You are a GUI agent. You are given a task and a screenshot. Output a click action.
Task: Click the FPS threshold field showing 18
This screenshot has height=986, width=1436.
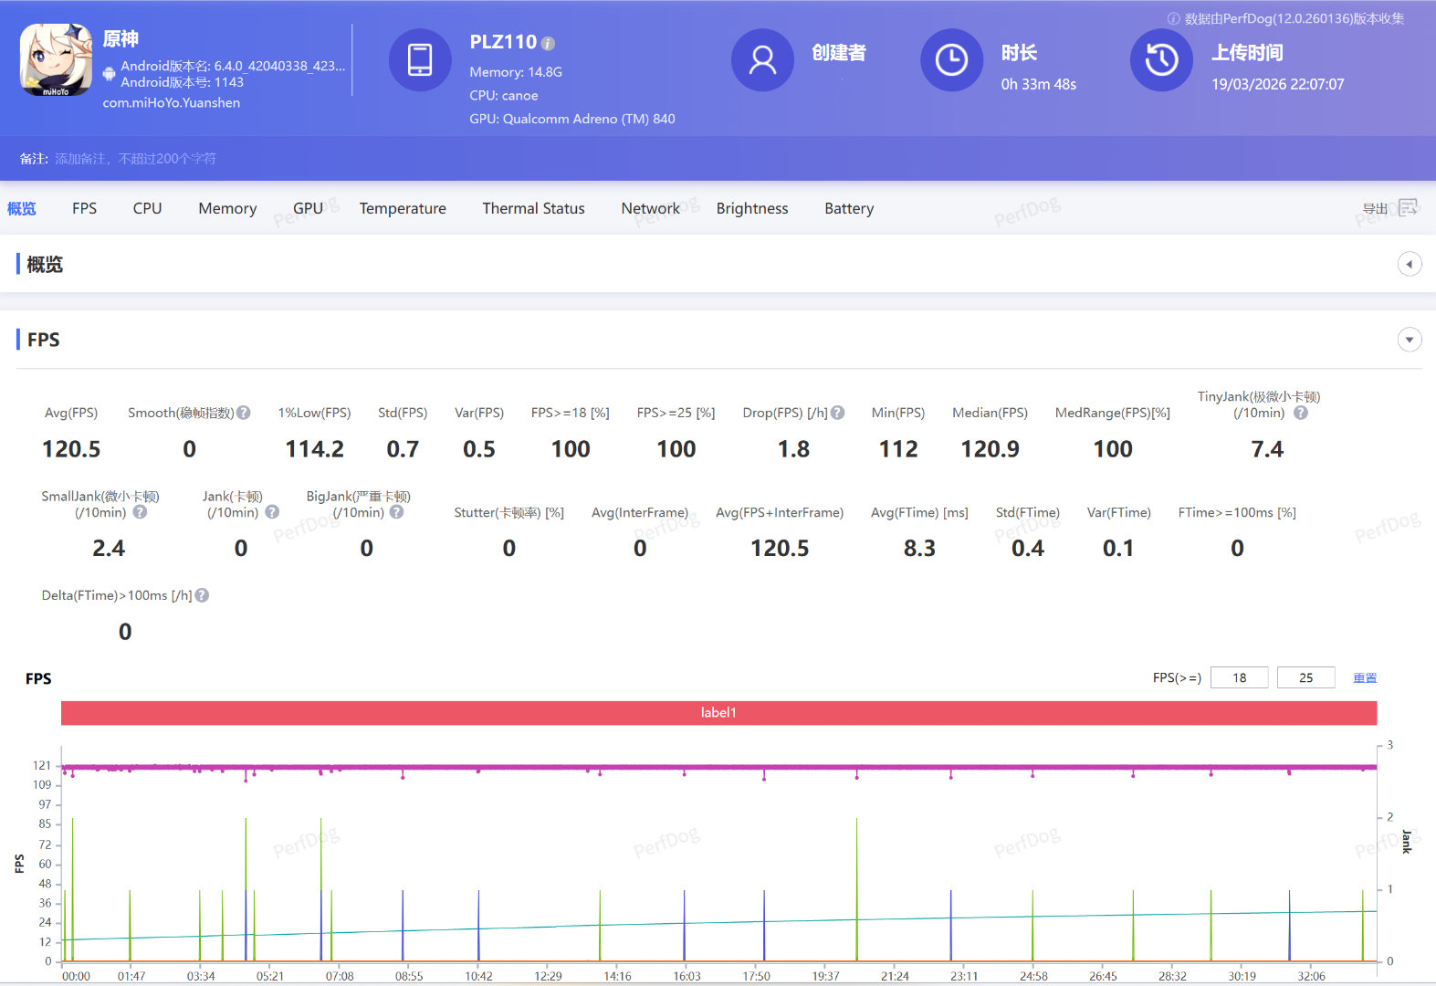click(1239, 677)
